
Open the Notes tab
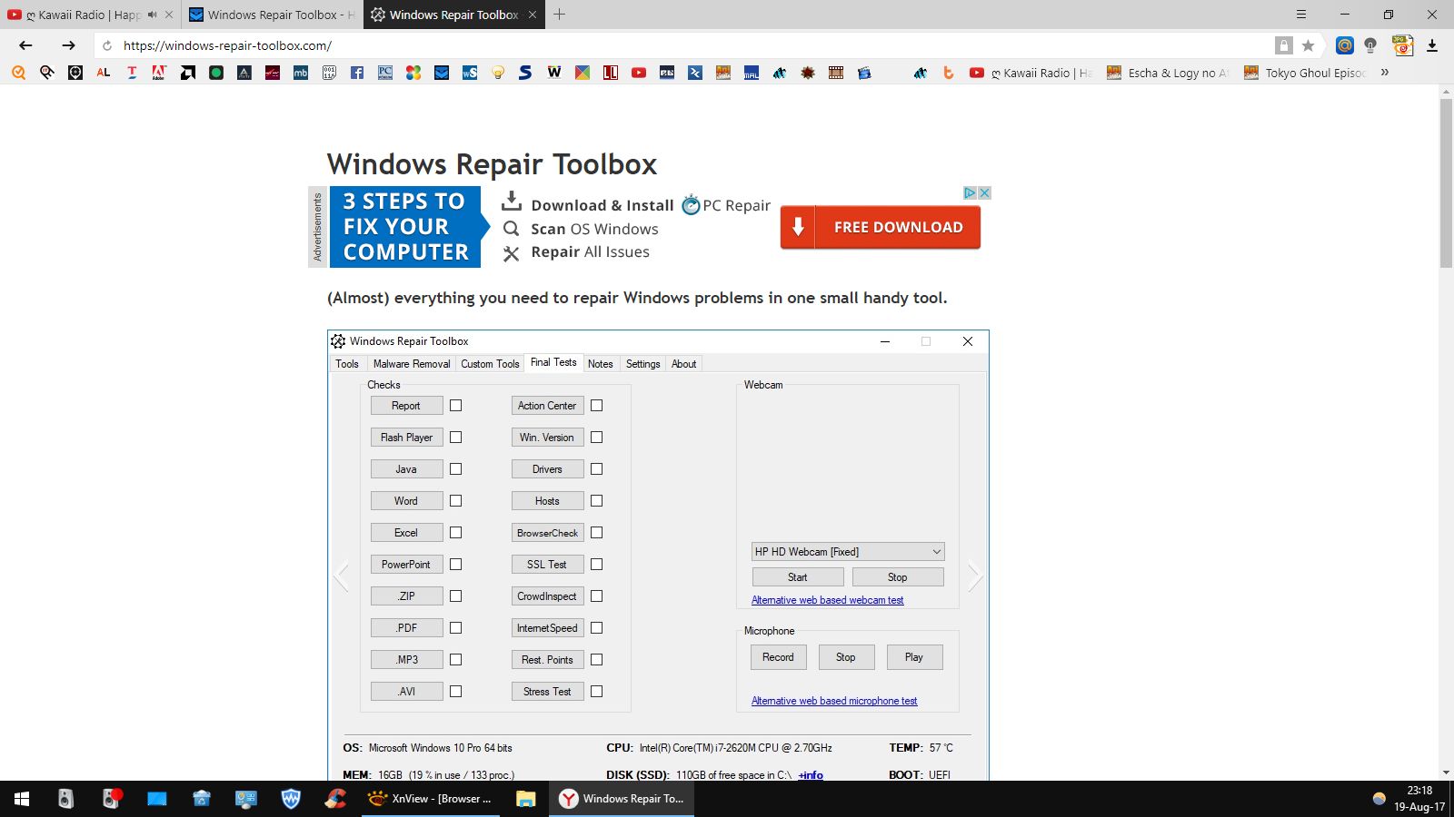coord(601,364)
